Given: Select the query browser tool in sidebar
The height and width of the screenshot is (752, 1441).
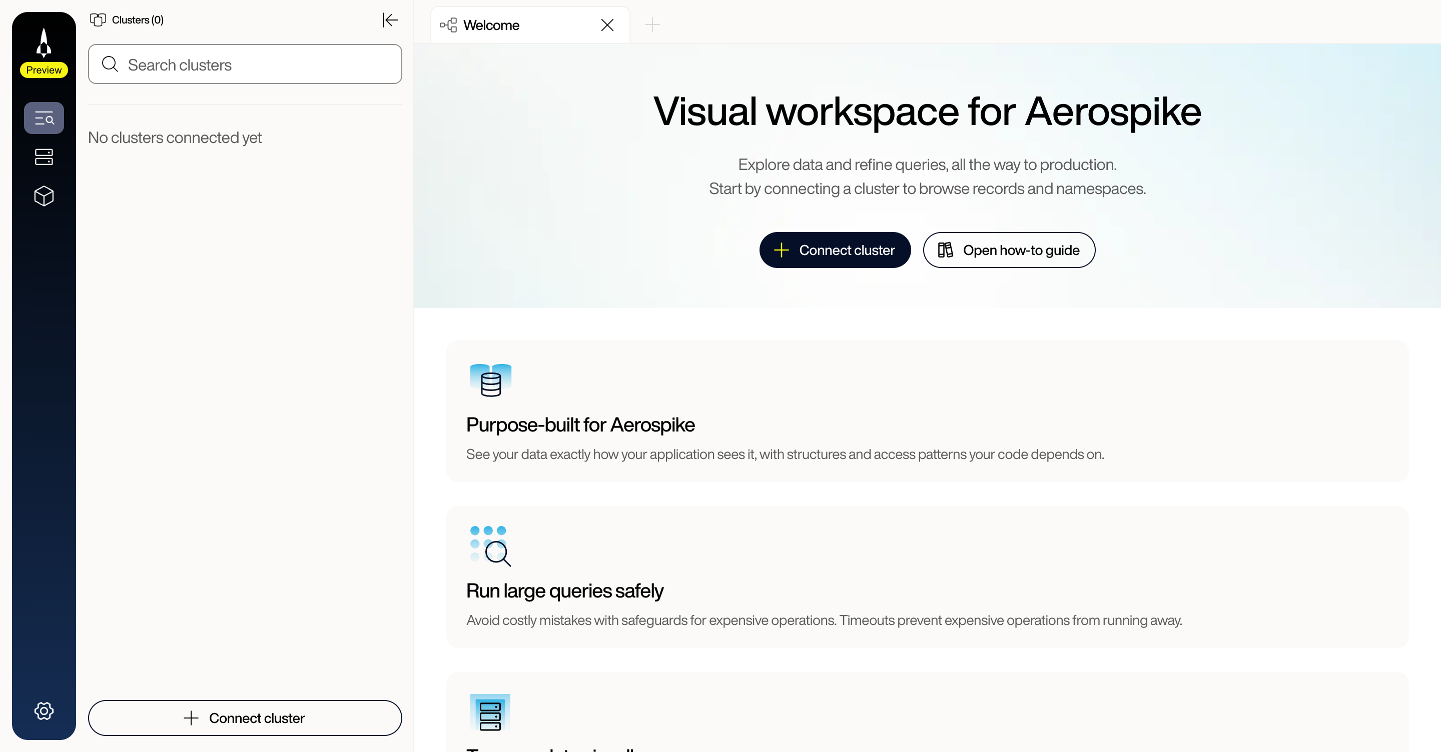Looking at the screenshot, I should coord(44,118).
